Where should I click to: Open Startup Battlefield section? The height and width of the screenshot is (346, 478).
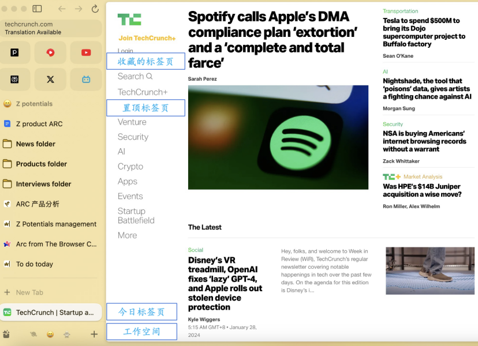(x=136, y=216)
